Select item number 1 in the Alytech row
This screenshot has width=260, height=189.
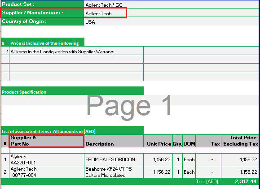tap(5, 160)
